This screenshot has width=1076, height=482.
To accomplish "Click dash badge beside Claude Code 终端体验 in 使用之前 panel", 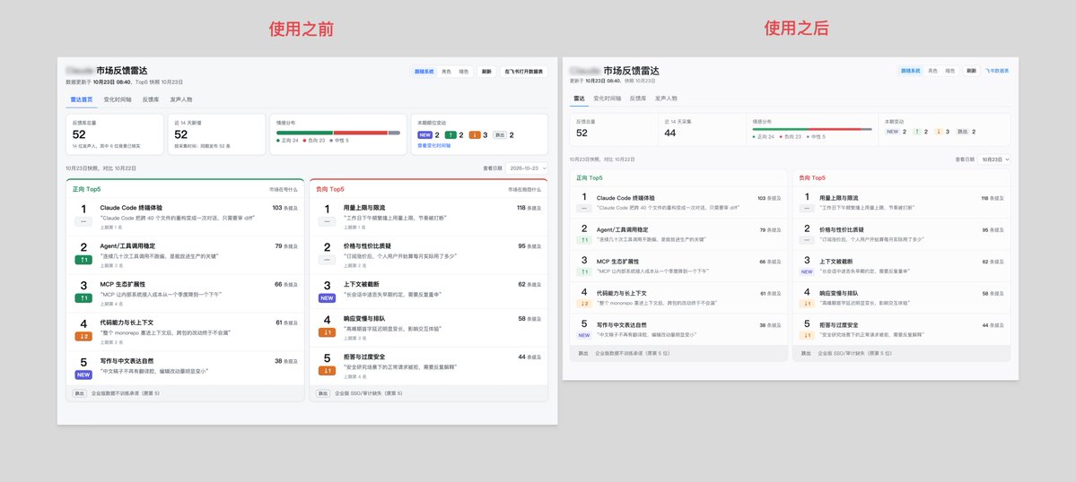I will 83,221.
